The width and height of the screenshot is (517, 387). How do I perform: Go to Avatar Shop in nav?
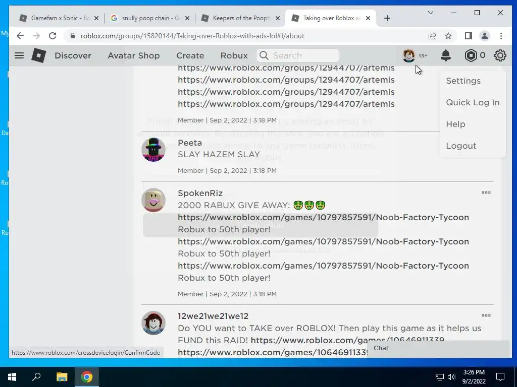[133, 55]
